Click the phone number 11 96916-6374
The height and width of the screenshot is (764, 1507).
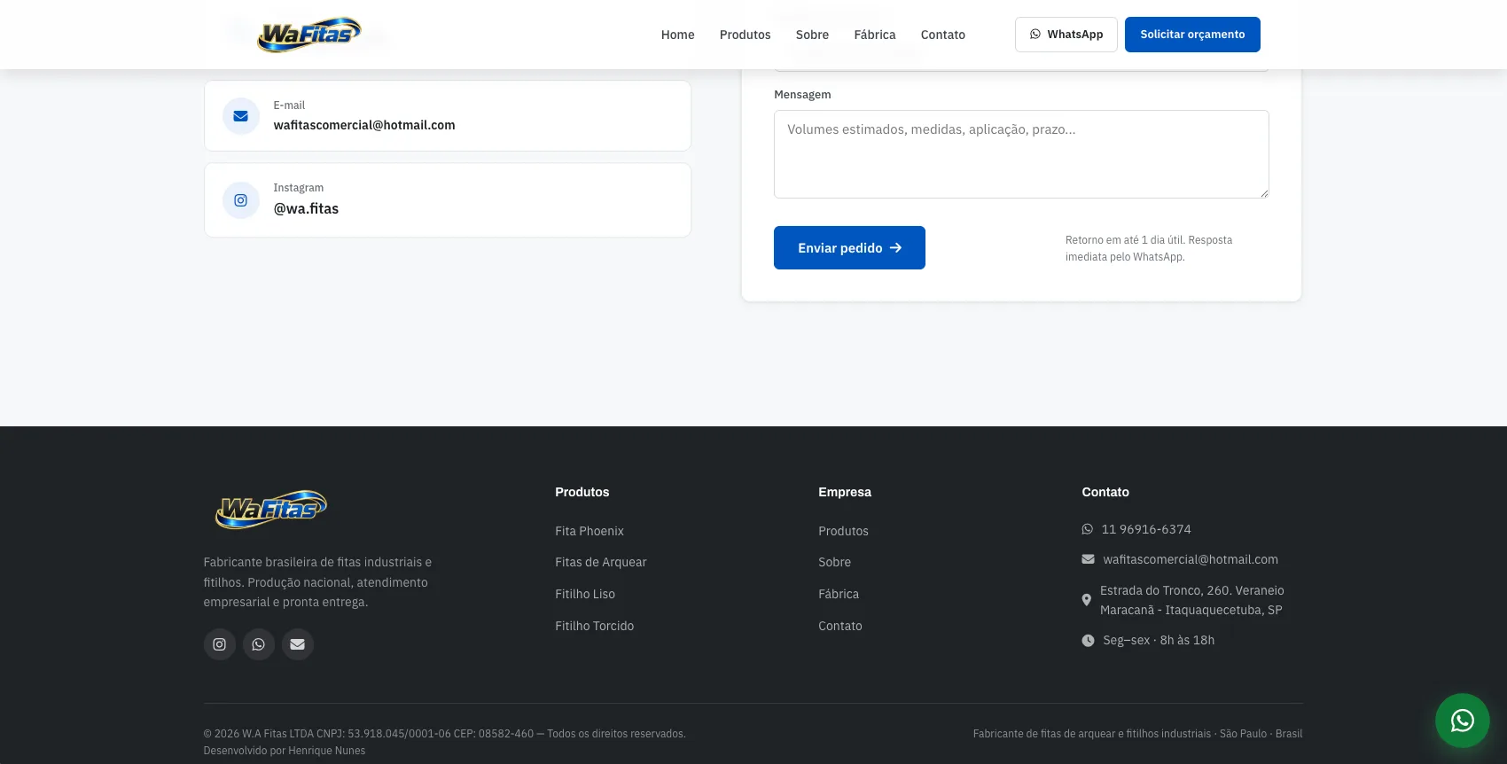1146,529
